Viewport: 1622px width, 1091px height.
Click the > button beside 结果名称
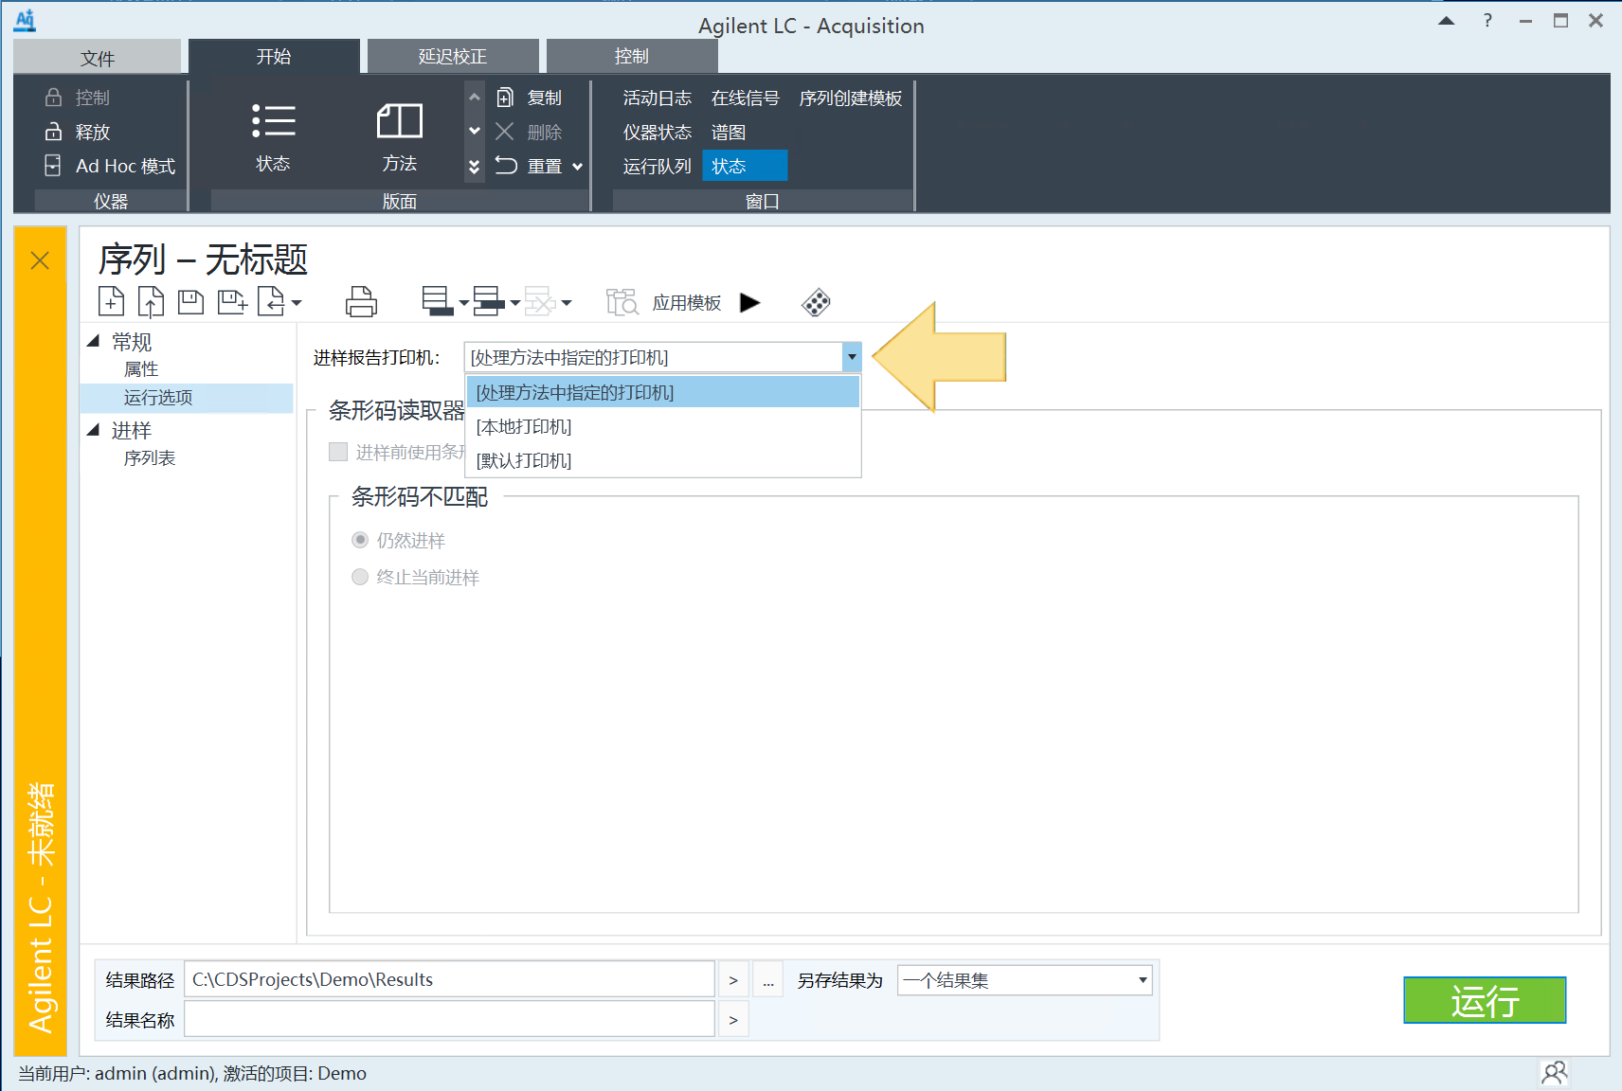(x=733, y=1020)
